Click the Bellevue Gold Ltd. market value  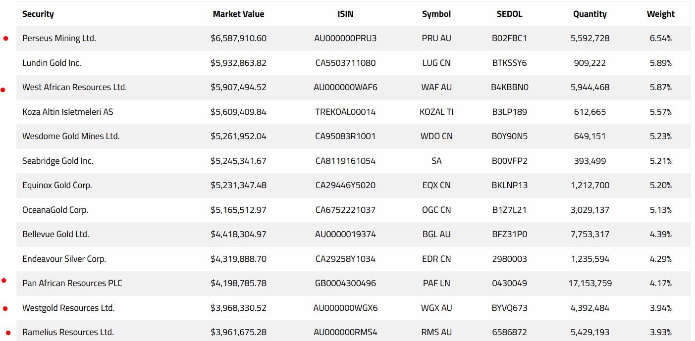click(x=238, y=234)
